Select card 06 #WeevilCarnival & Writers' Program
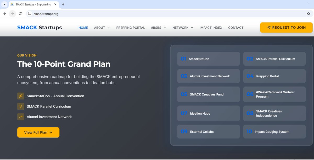The image size is (314, 160). point(274,94)
